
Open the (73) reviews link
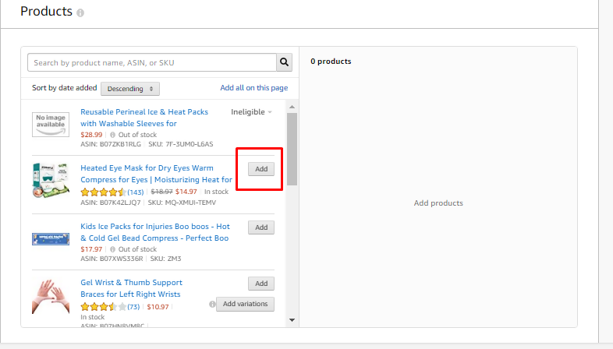click(133, 307)
